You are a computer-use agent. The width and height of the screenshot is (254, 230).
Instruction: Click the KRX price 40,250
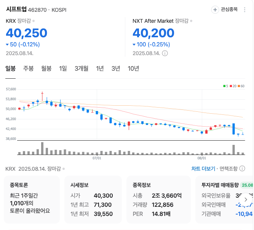[27, 33]
